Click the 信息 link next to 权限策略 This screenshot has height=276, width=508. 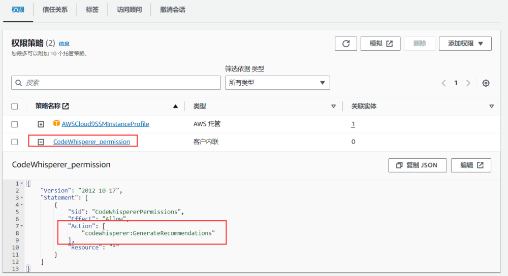tap(64, 44)
